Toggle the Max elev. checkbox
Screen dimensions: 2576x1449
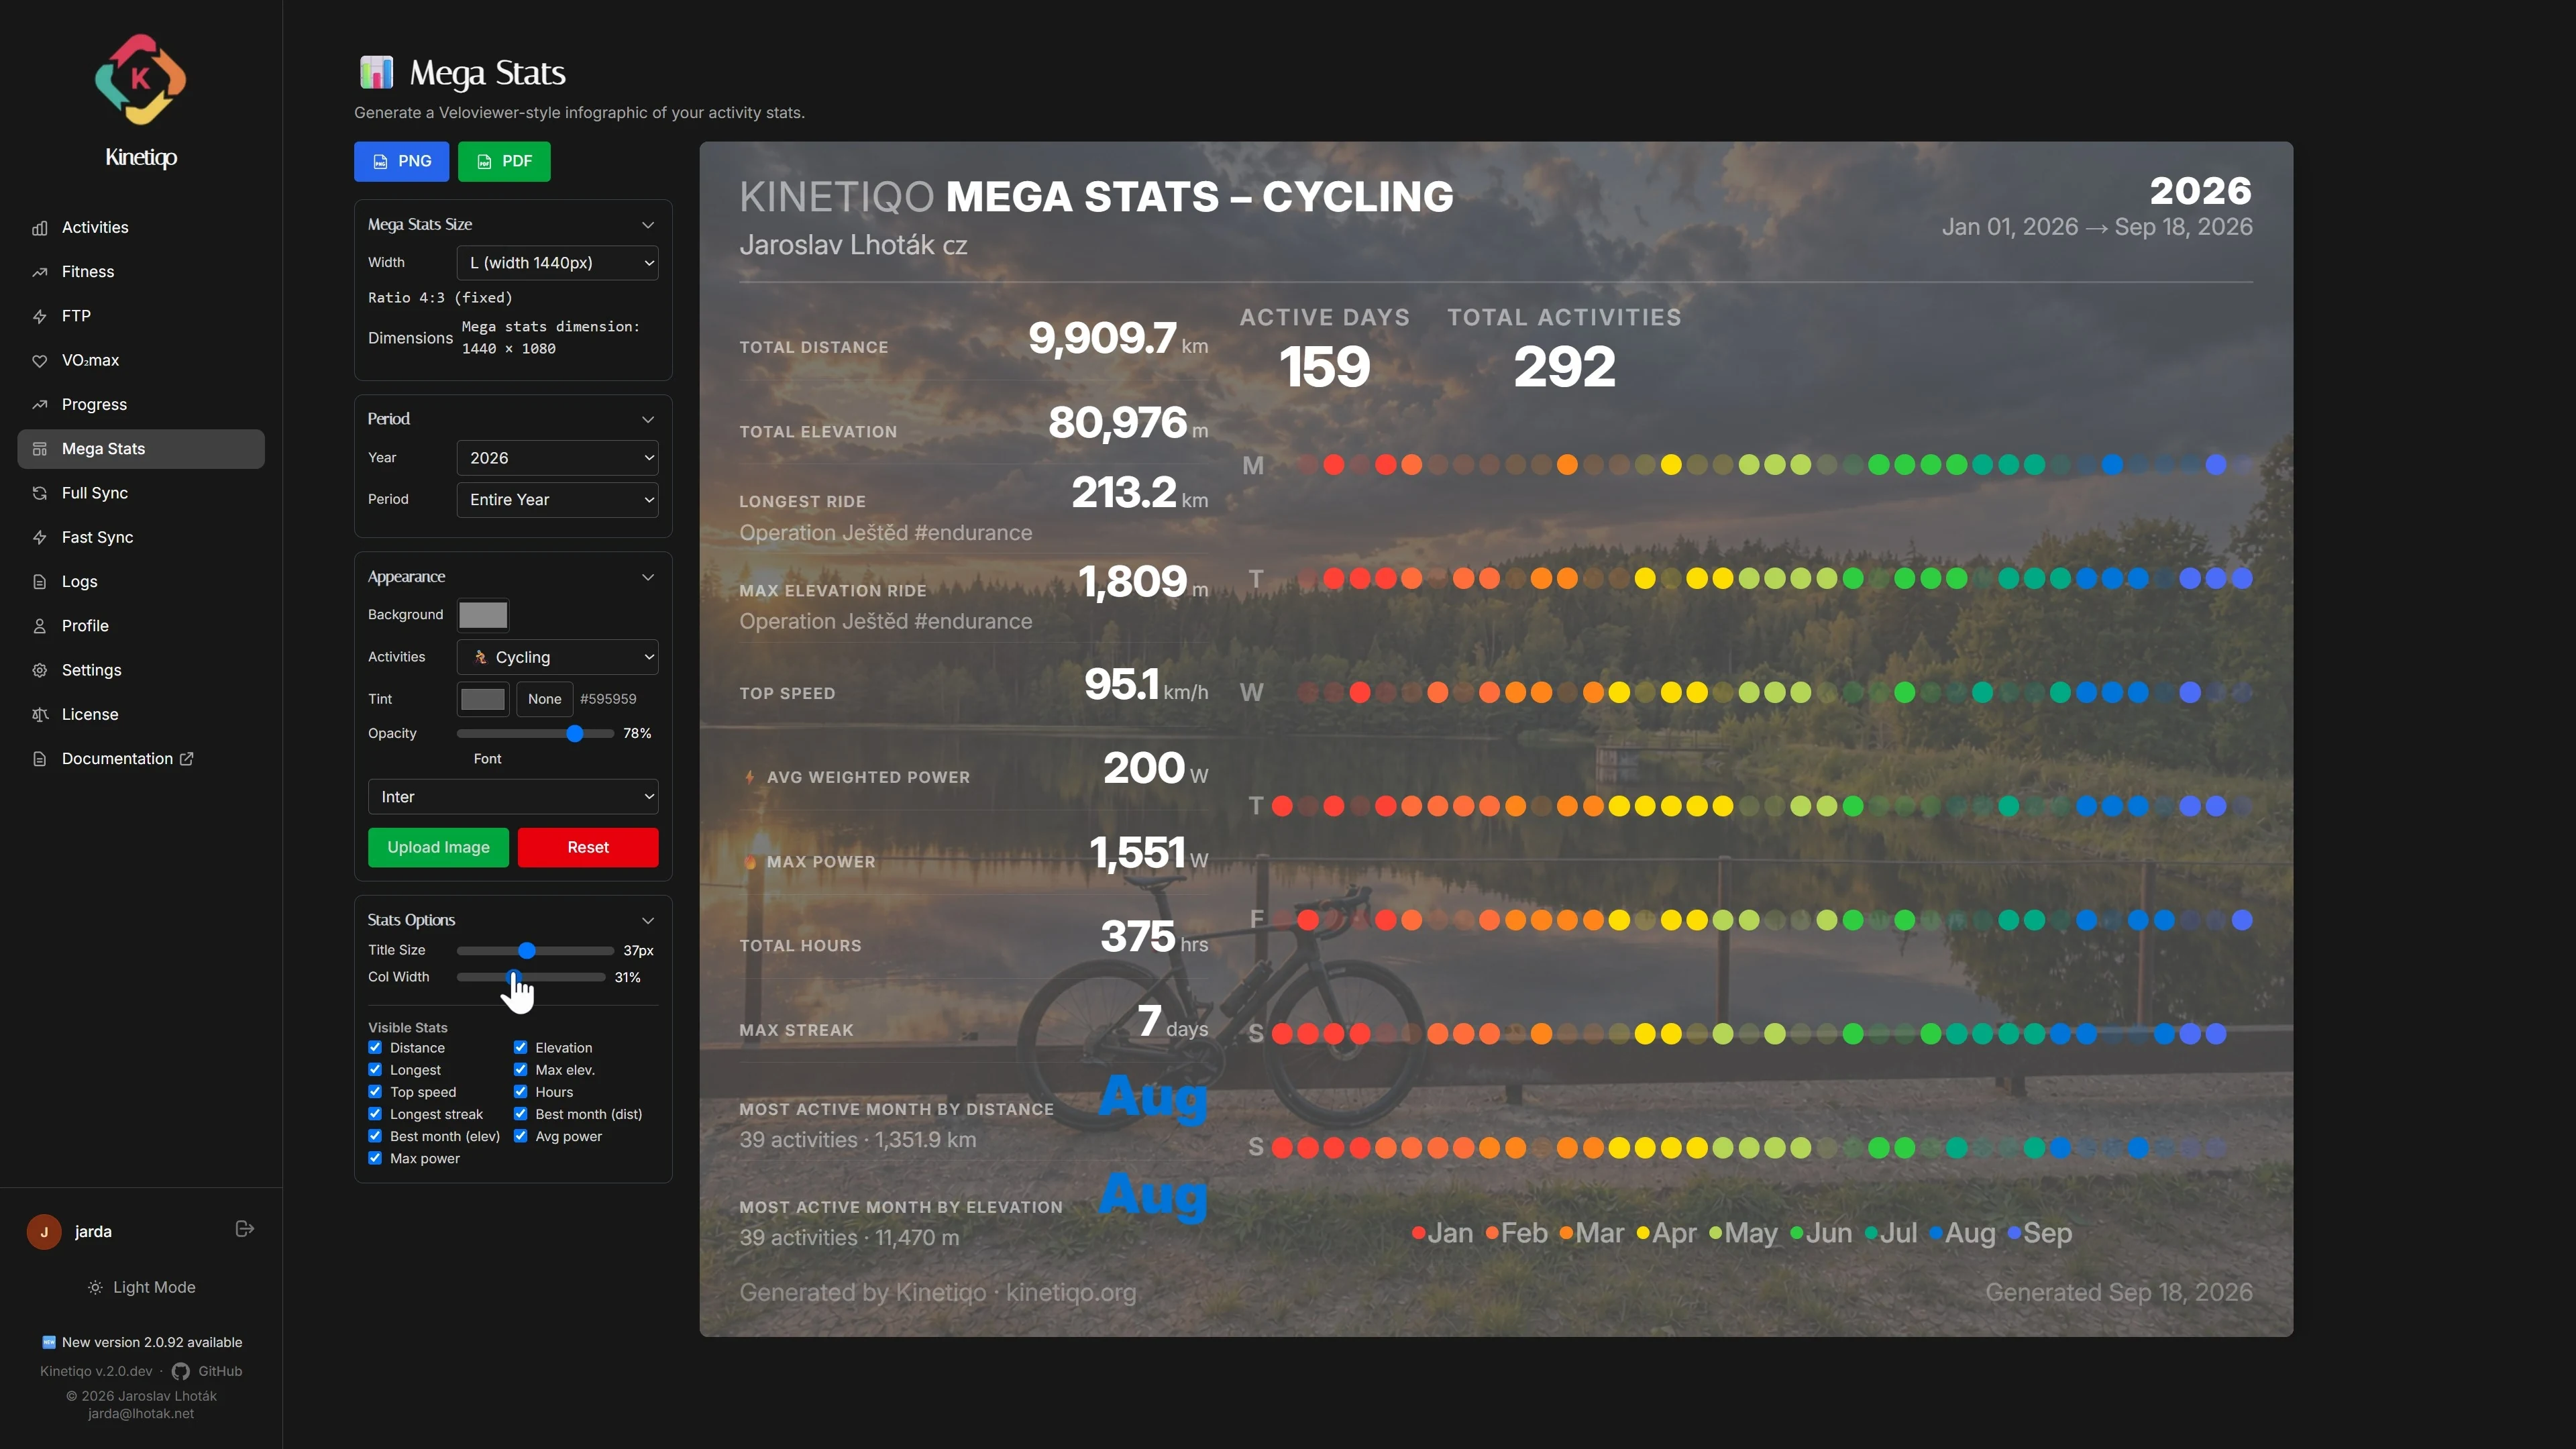pos(520,1069)
